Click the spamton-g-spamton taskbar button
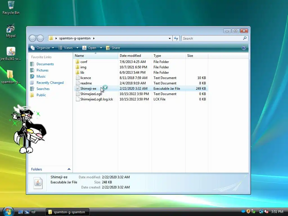This screenshot has width=288, height=216. (67, 212)
